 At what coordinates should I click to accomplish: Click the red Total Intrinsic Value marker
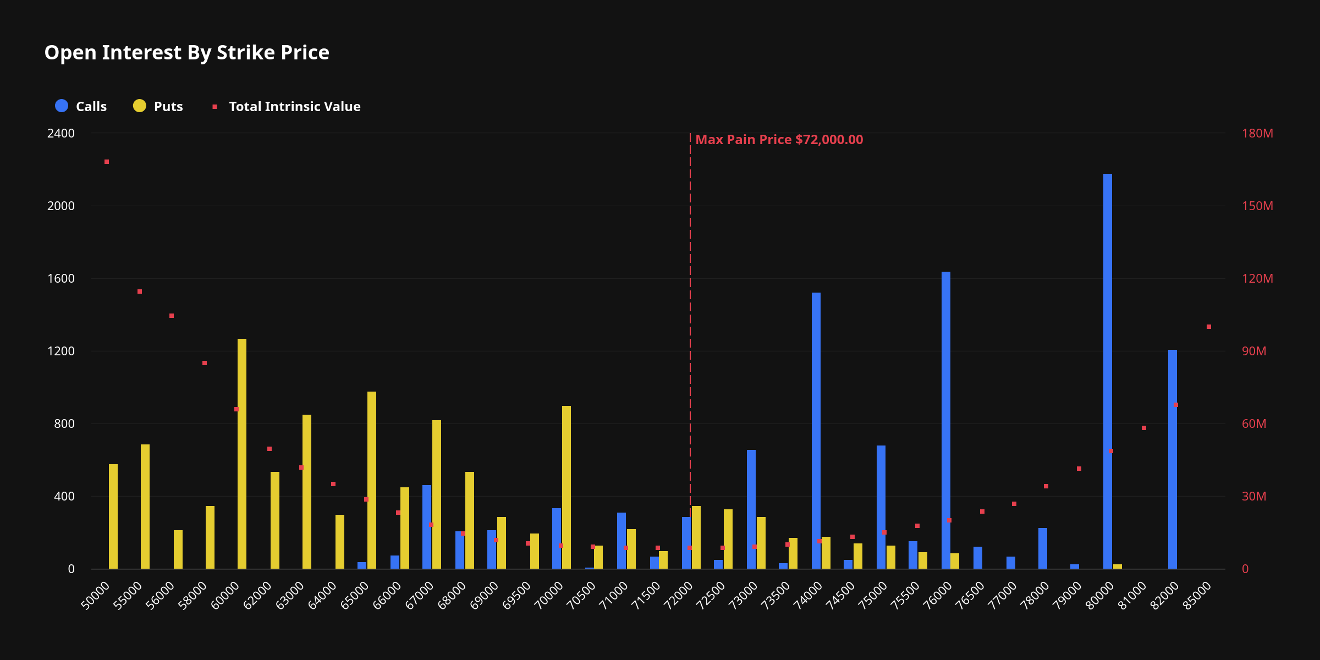215,105
